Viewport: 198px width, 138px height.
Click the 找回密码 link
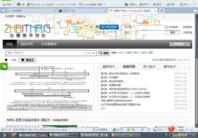click(x=187, y=27)
